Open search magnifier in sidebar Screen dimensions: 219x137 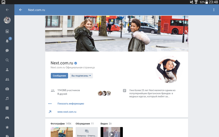[7, 60]
